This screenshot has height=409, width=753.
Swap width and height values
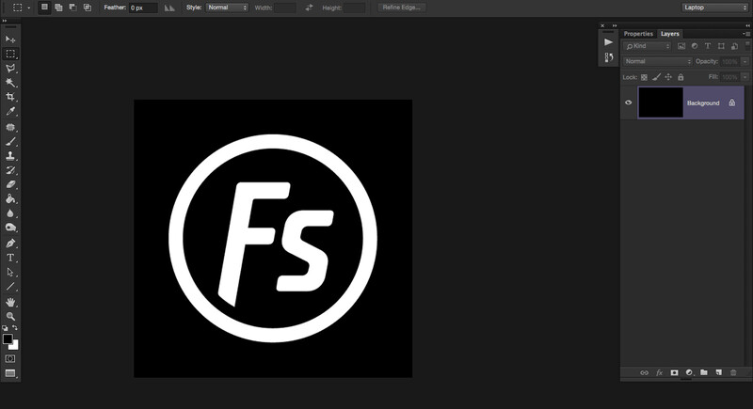[x=309, y=8]
